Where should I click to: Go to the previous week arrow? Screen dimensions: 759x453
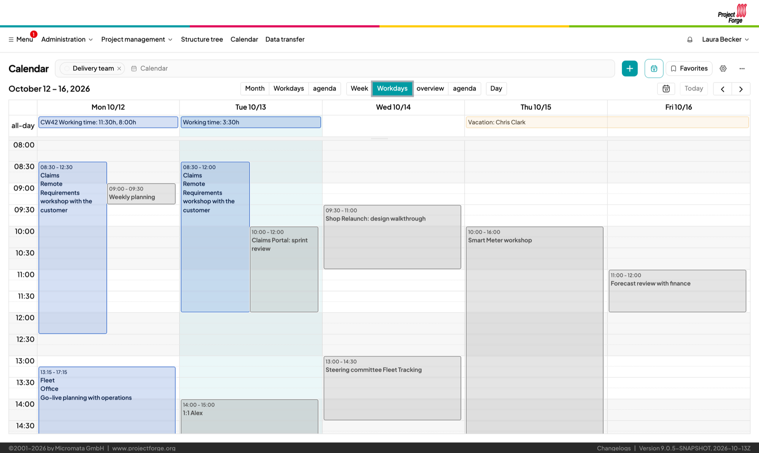coord(722,89)
